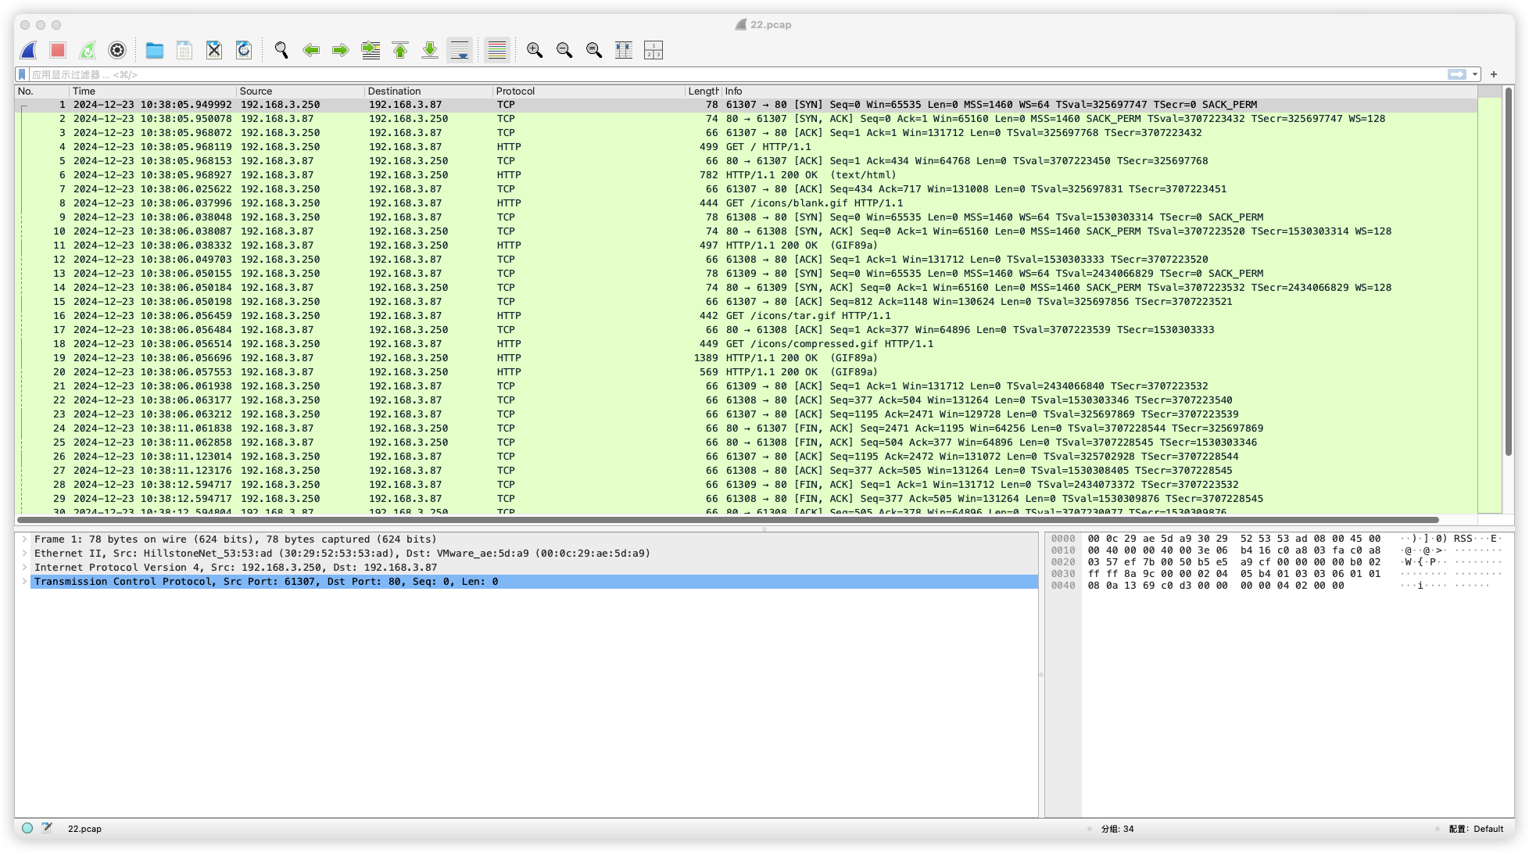Add a display filter button with plus
The width and height of the screenshot is (1529, 853).
tap(1494, 74)
